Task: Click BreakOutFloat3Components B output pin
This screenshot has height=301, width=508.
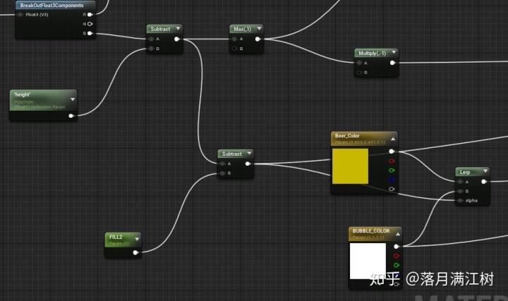Action: tap(90, 33)
